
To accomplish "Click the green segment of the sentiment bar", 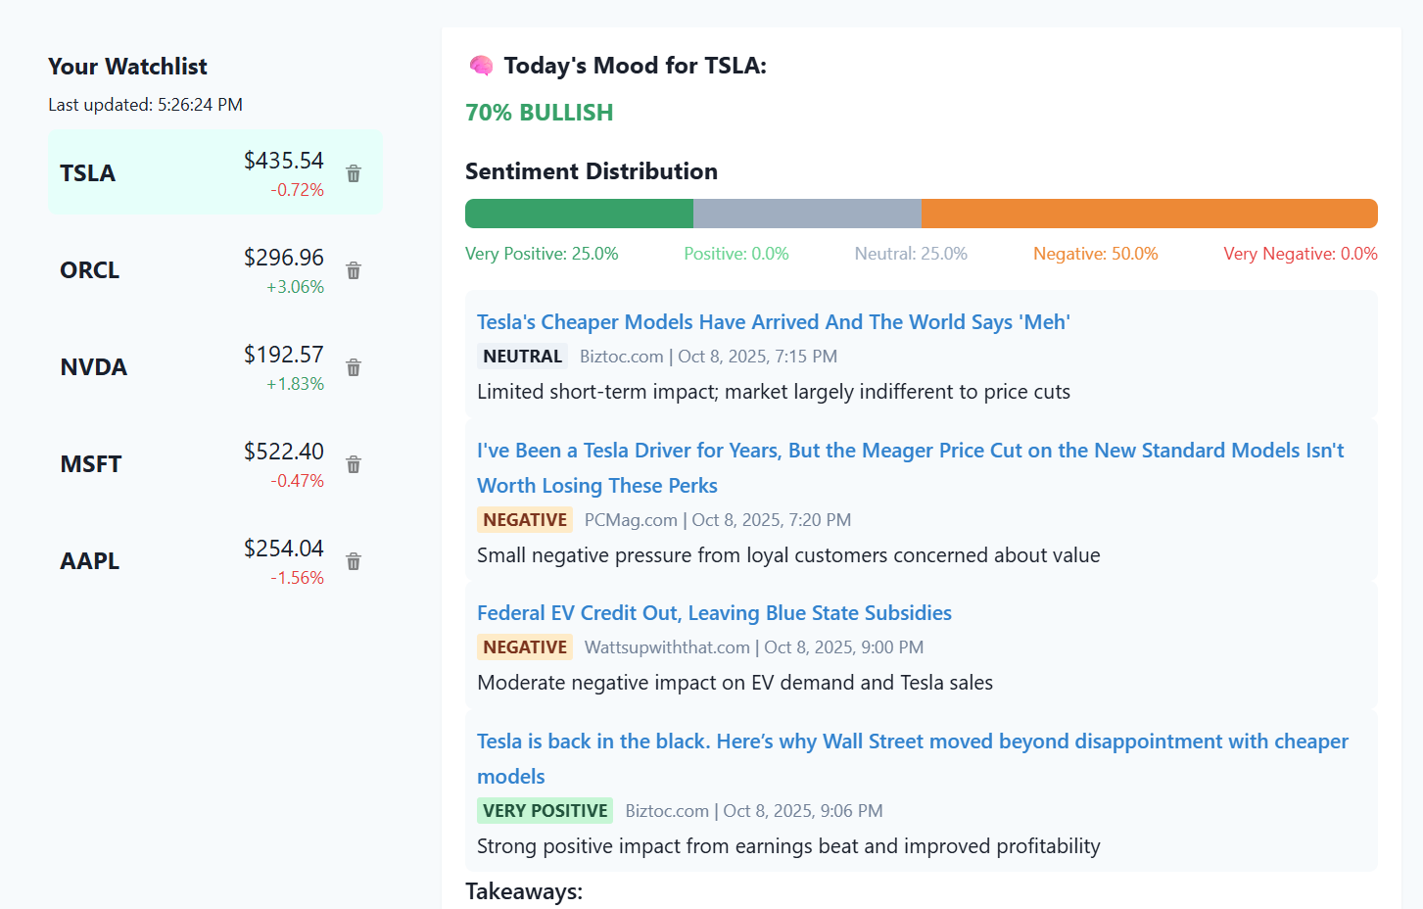I will 578,213.
